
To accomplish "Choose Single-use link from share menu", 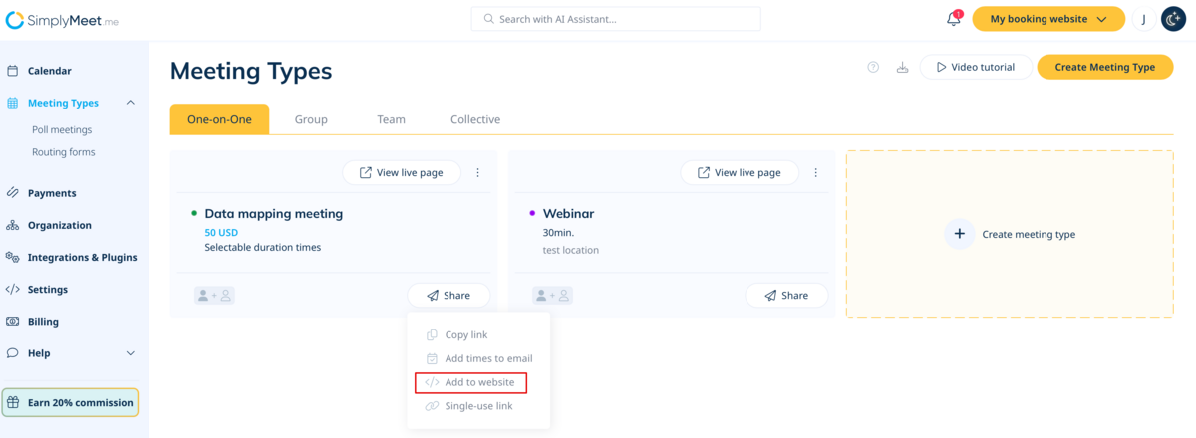I will 478,406.
